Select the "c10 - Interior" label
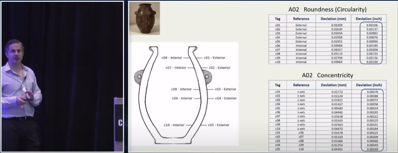 174,125
